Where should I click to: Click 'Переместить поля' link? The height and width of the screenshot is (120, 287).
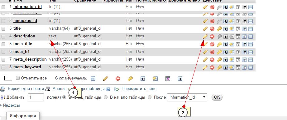[139, 89]
